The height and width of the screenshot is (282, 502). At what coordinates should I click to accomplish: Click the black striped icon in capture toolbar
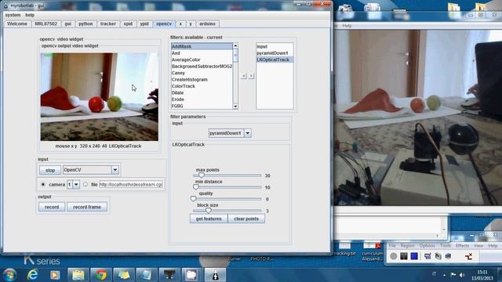pos(404,256)
